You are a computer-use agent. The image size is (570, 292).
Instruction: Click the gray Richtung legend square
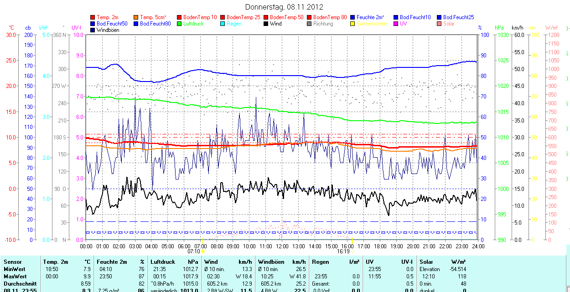[310, 24]
